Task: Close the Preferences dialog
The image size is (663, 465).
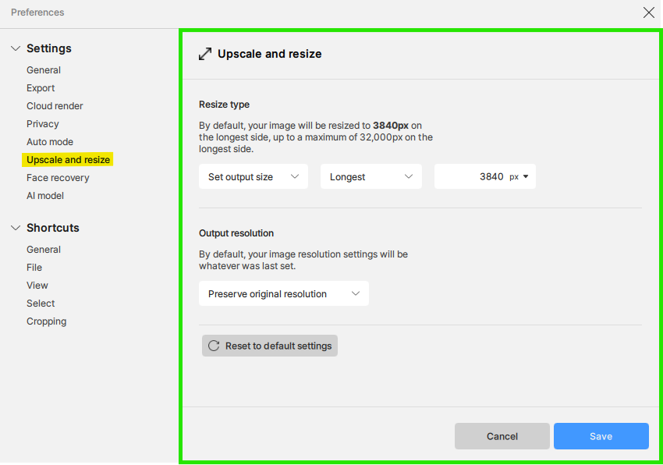Action: 649,12
